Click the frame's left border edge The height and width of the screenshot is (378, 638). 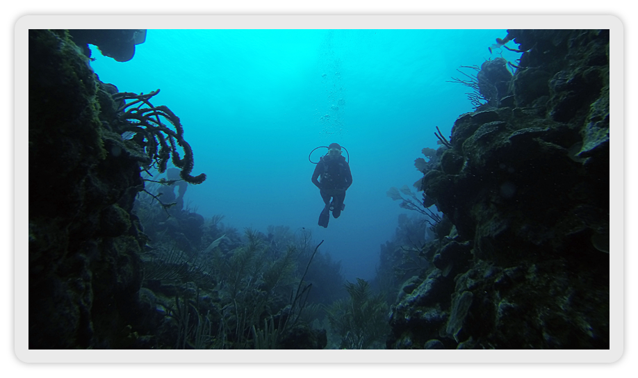pos(22,189)
